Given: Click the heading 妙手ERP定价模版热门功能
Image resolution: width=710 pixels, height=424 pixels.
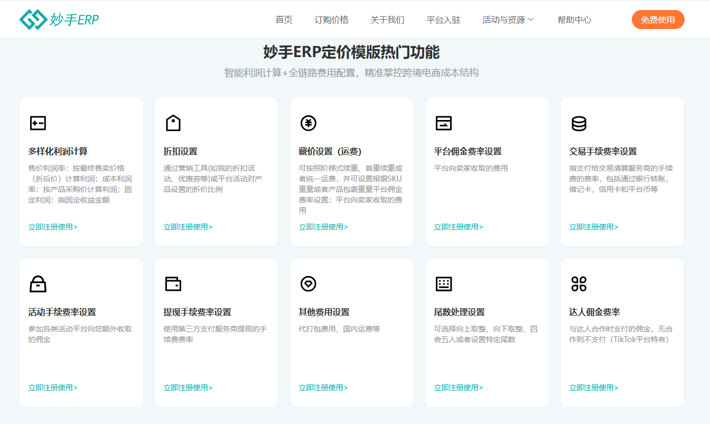Looking at the screenshot, I should [351, 52].
